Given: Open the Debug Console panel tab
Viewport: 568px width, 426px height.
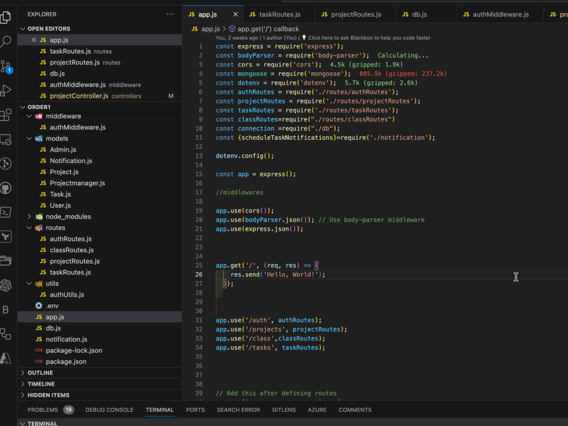Looking at the screenshot, I should click(110, 410).
